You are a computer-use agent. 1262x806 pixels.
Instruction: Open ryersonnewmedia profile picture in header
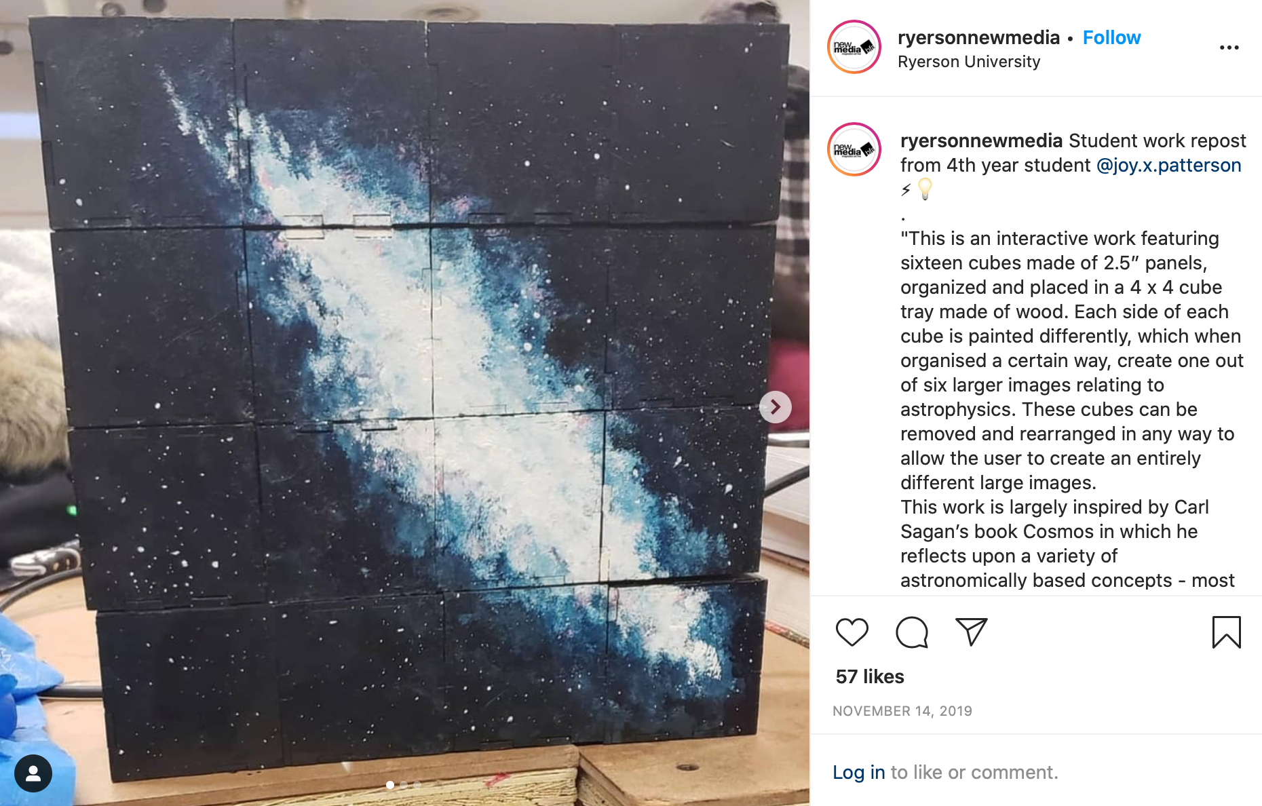(854, 47)
